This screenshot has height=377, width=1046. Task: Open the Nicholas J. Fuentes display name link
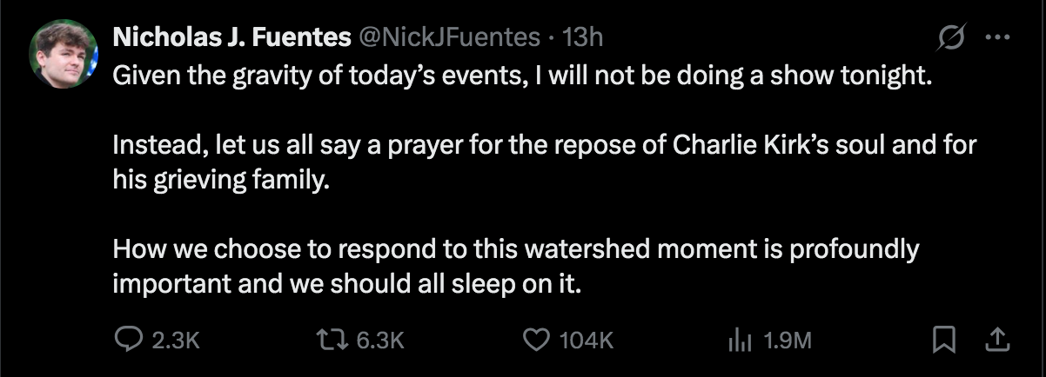[x=231, y=37]
